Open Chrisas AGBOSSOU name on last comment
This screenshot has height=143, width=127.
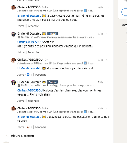30,108
